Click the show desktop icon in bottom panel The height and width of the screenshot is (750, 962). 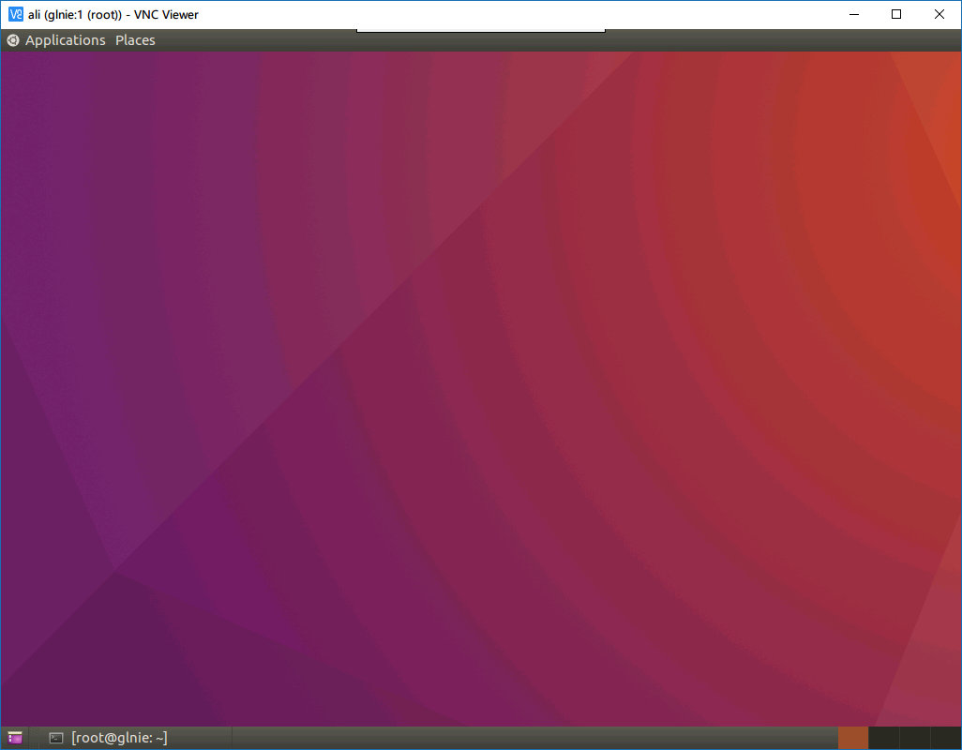click(14, 738)
